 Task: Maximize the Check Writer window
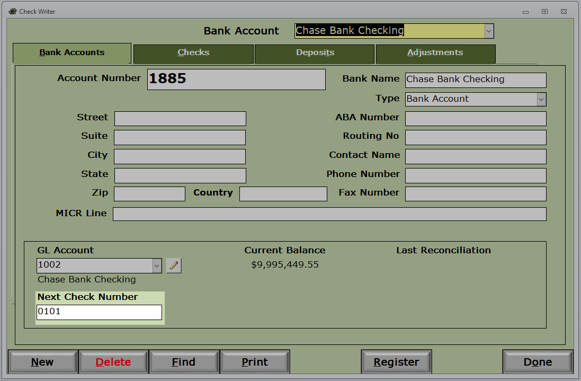coord(544,12)
